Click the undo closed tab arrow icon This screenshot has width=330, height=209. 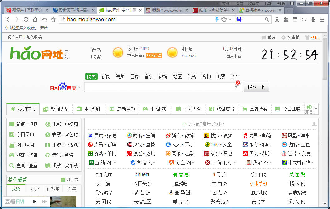pyautogui.click(x=44, y=20)
